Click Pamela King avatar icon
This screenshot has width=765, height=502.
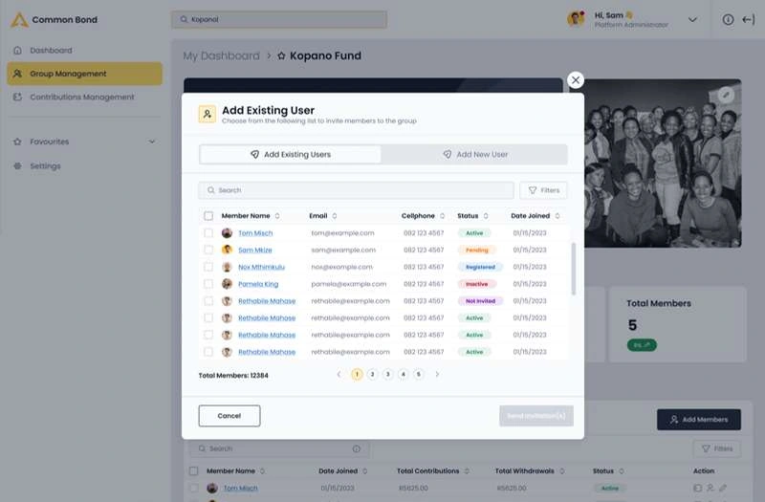(227, 284)
